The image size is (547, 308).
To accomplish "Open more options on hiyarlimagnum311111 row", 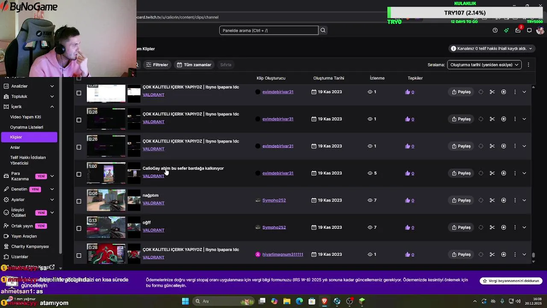I will 515,255.
